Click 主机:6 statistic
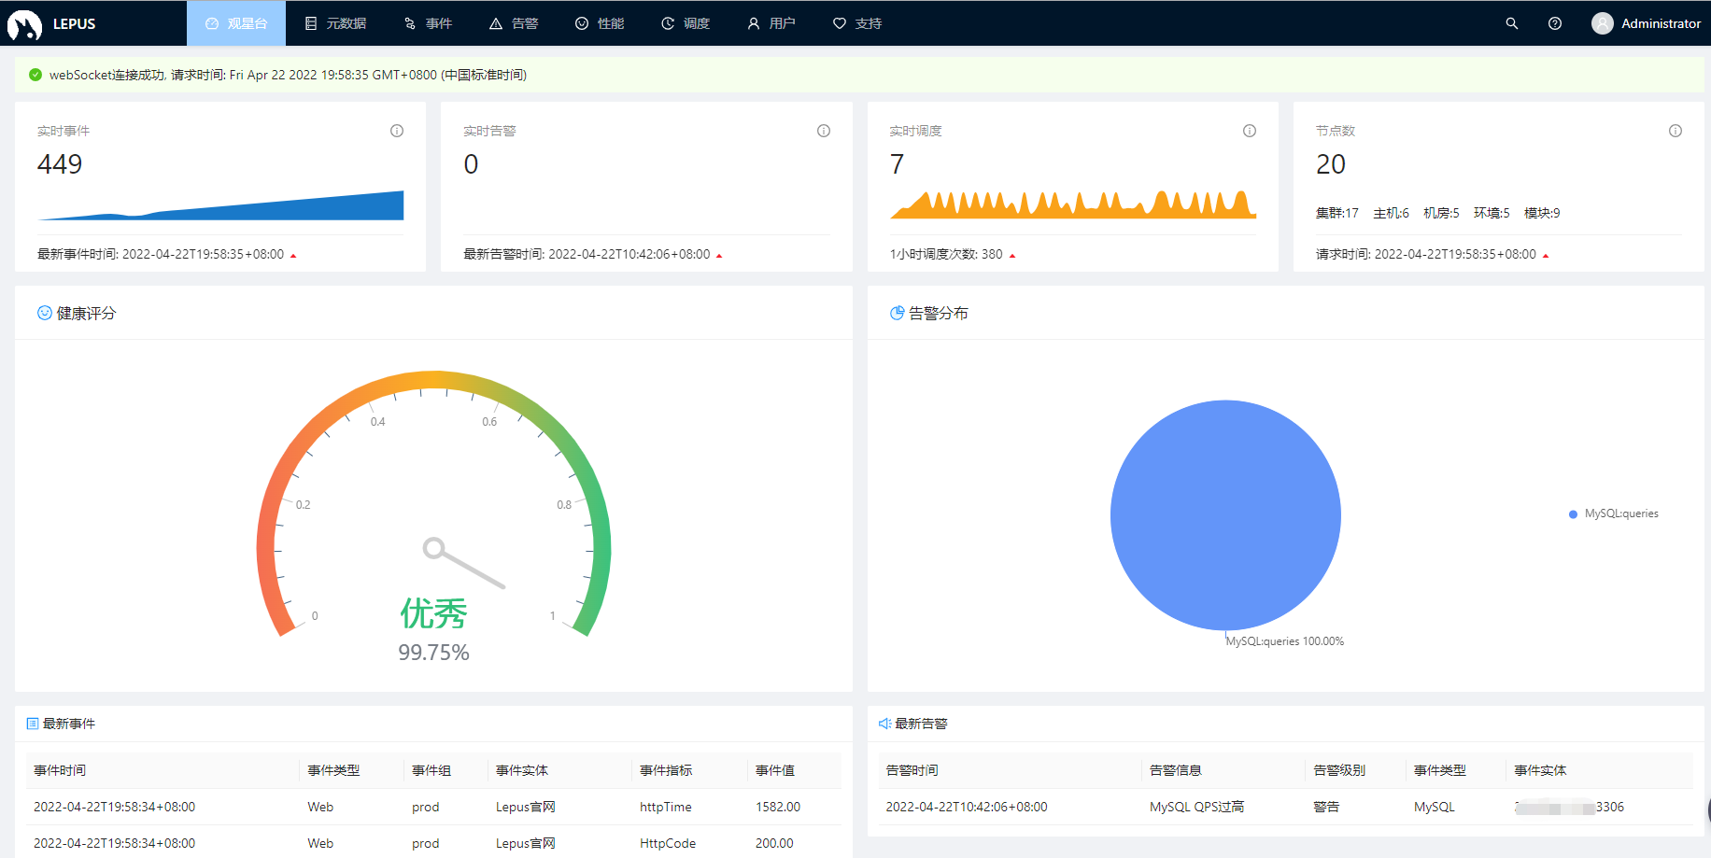The width and height of the screenshot is (1711, 858). [x=1391, y=213]
